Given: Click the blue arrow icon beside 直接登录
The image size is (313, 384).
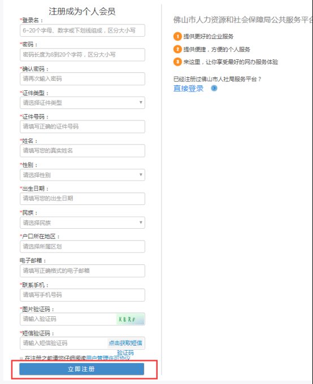Looking at the screenshot, I should pos(214,88).
